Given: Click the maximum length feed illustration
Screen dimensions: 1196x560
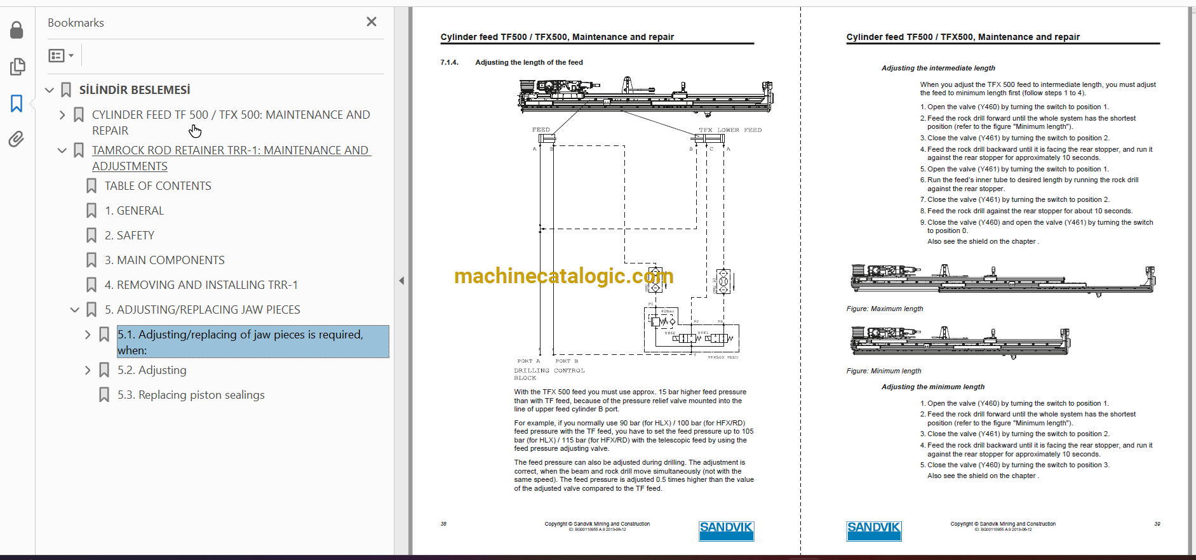Looking at the screenshot, I should [x=1002, y=280].
